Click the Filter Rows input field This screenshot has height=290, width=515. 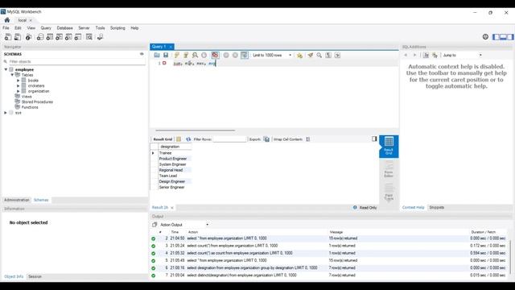click(229, 139)
